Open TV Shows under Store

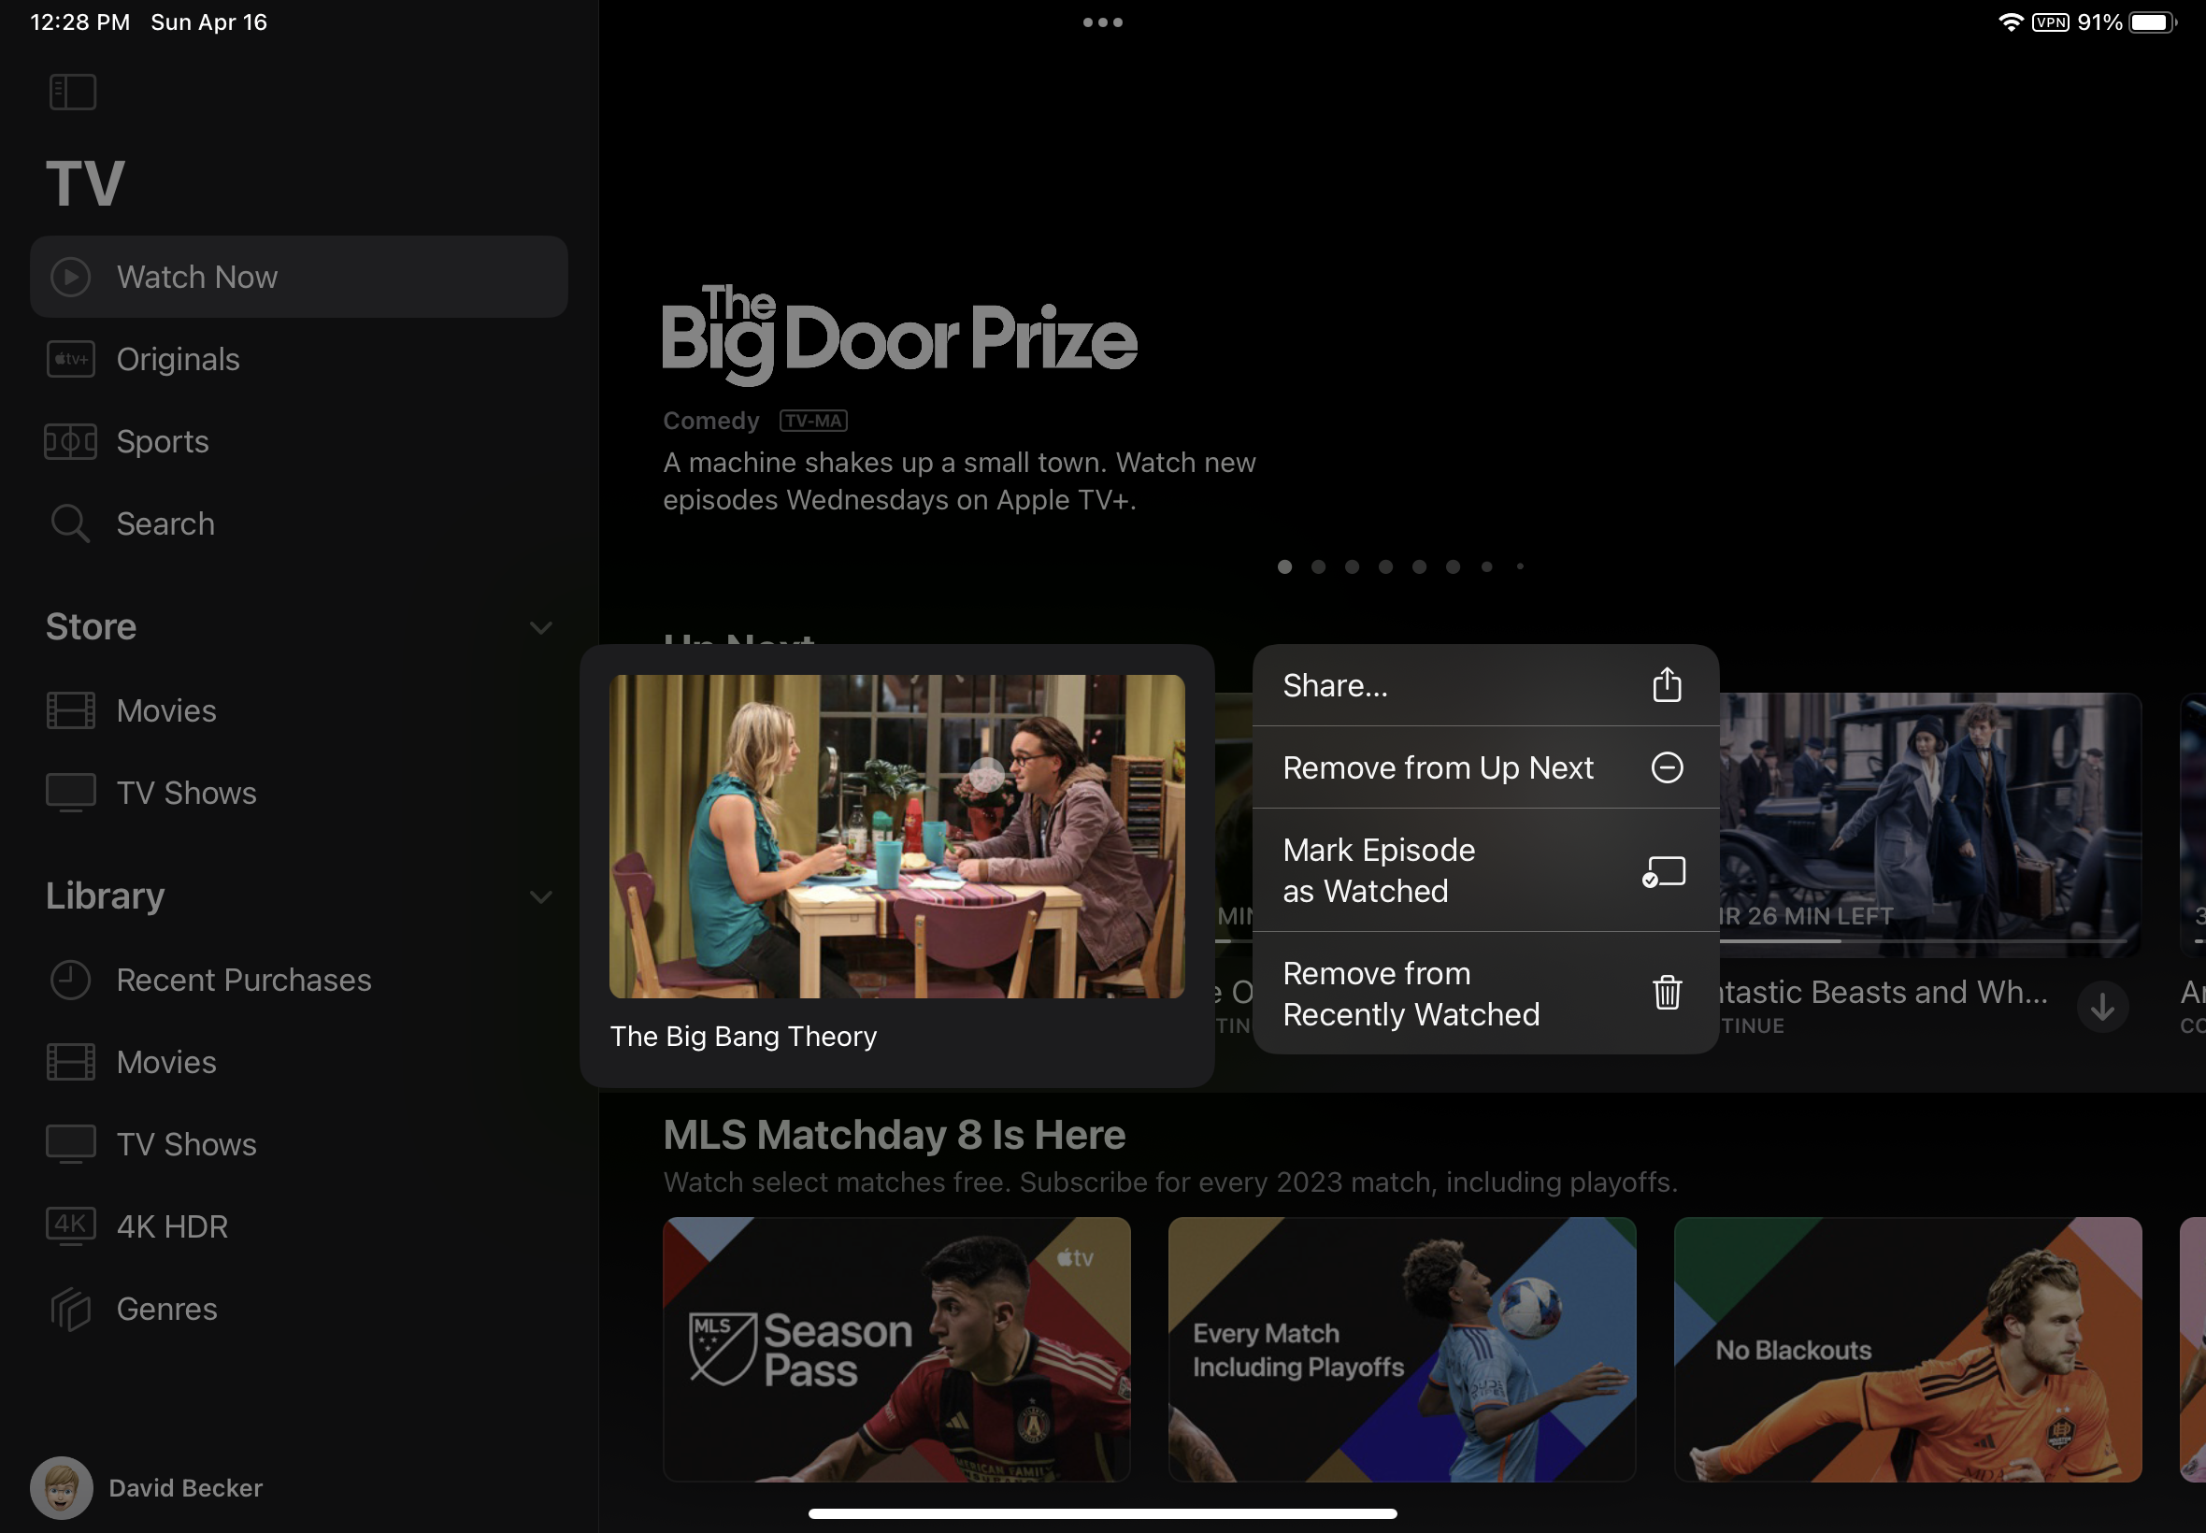tap(299, 793)
